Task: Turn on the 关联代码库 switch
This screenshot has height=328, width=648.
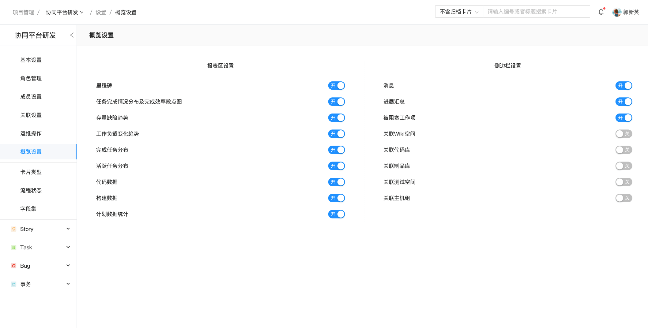Action: [624, 150]
